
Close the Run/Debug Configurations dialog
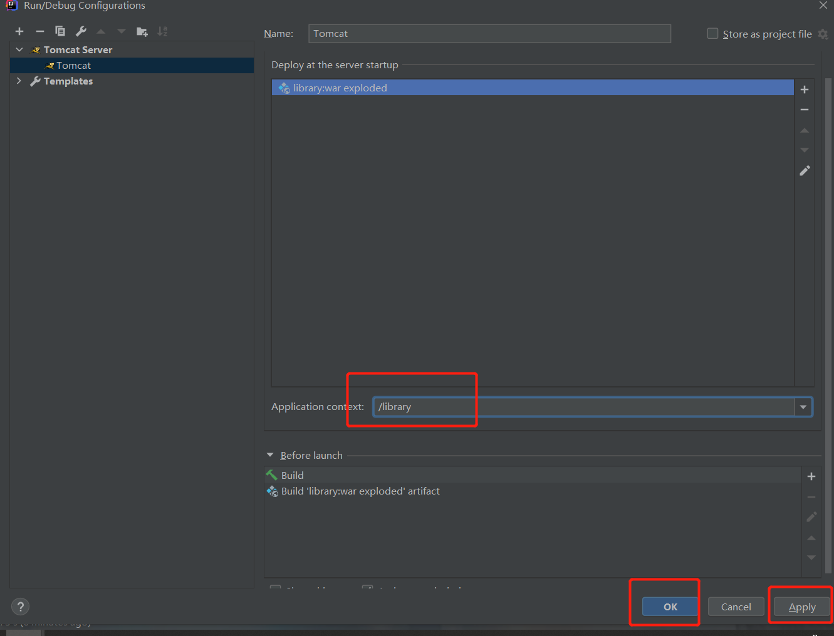(823, 6)
